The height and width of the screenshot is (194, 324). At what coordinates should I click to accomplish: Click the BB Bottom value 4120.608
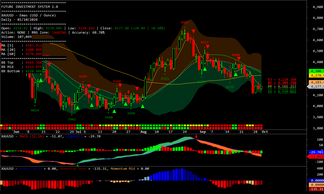point(34,71)
